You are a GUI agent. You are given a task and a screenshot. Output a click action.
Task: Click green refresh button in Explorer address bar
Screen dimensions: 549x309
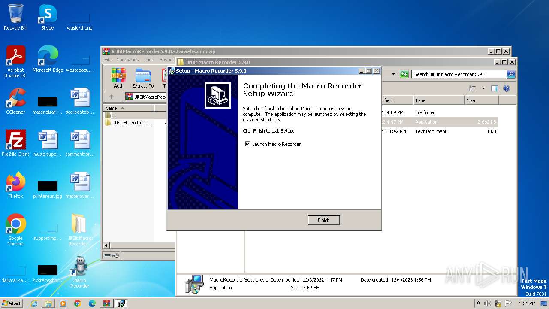[404, 74]
